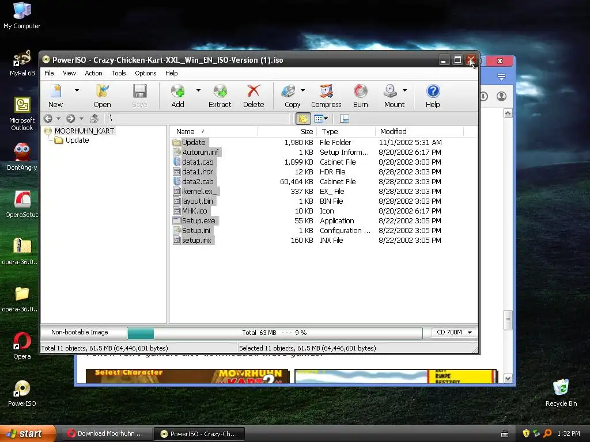Open the Copy button dropdown arrow
Screen dimensions: 590x442
(302, 90)
